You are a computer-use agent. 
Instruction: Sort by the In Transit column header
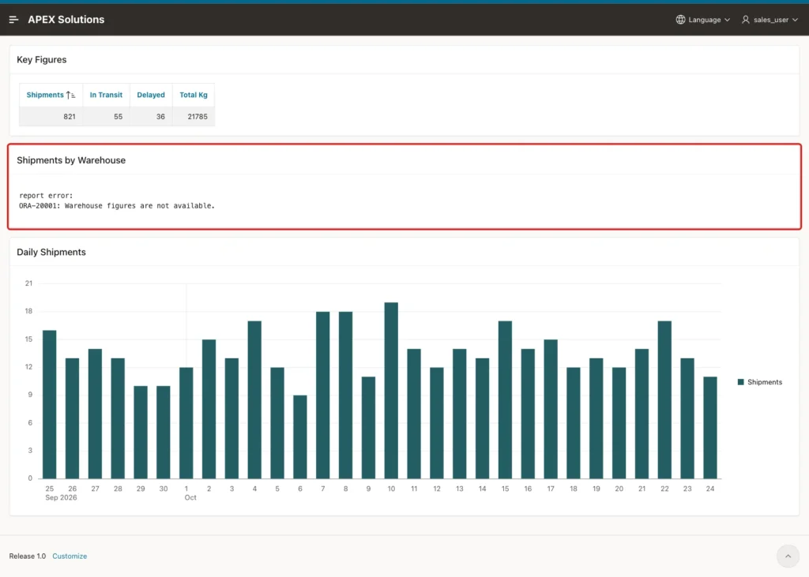point(106,95)
